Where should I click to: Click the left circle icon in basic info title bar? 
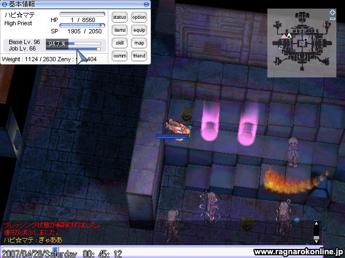point(4,4)
